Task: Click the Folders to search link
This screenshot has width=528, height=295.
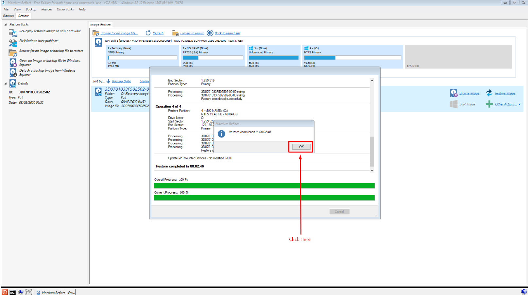Action: tap(192, 33)
